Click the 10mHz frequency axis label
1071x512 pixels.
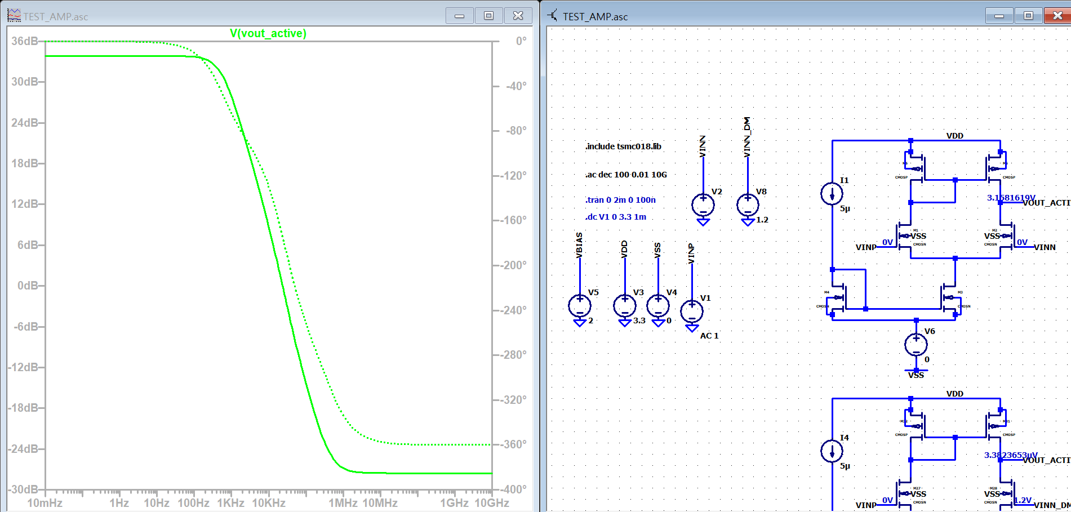[x=45, y=503]
